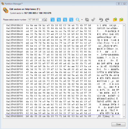This screenshot has width=128, height=129.
Task: Select offset row 0x13F483B6E0
Action: click(15, 64)
